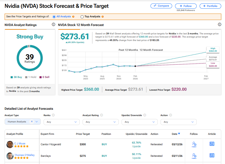The height and width of the screenshot is (164, 225).
Task: Open article icon for Barclays row
Action: 212,155
